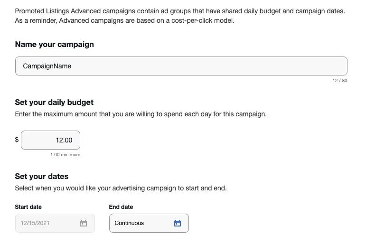Viewport: 375px width, 245px height.
Task: Focus the CampaignName text input
Action: [x=181, y=66]
